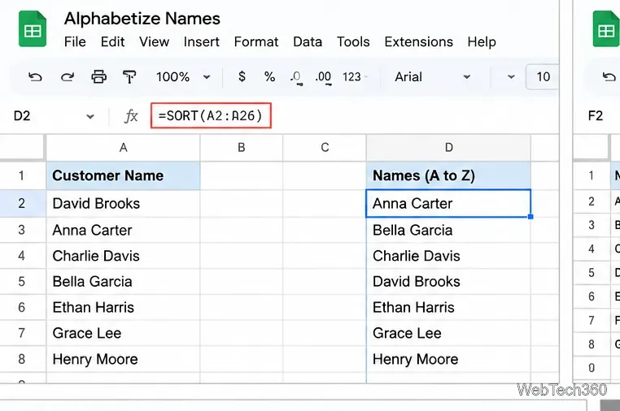Image resolution: width=620 pixels, height=411 pixels.
Task: Click the Print icon
Action: 98,76
